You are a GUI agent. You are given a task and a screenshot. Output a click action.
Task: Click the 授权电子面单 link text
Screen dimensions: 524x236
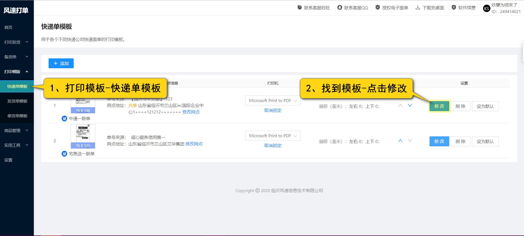(x=395, y=8)
